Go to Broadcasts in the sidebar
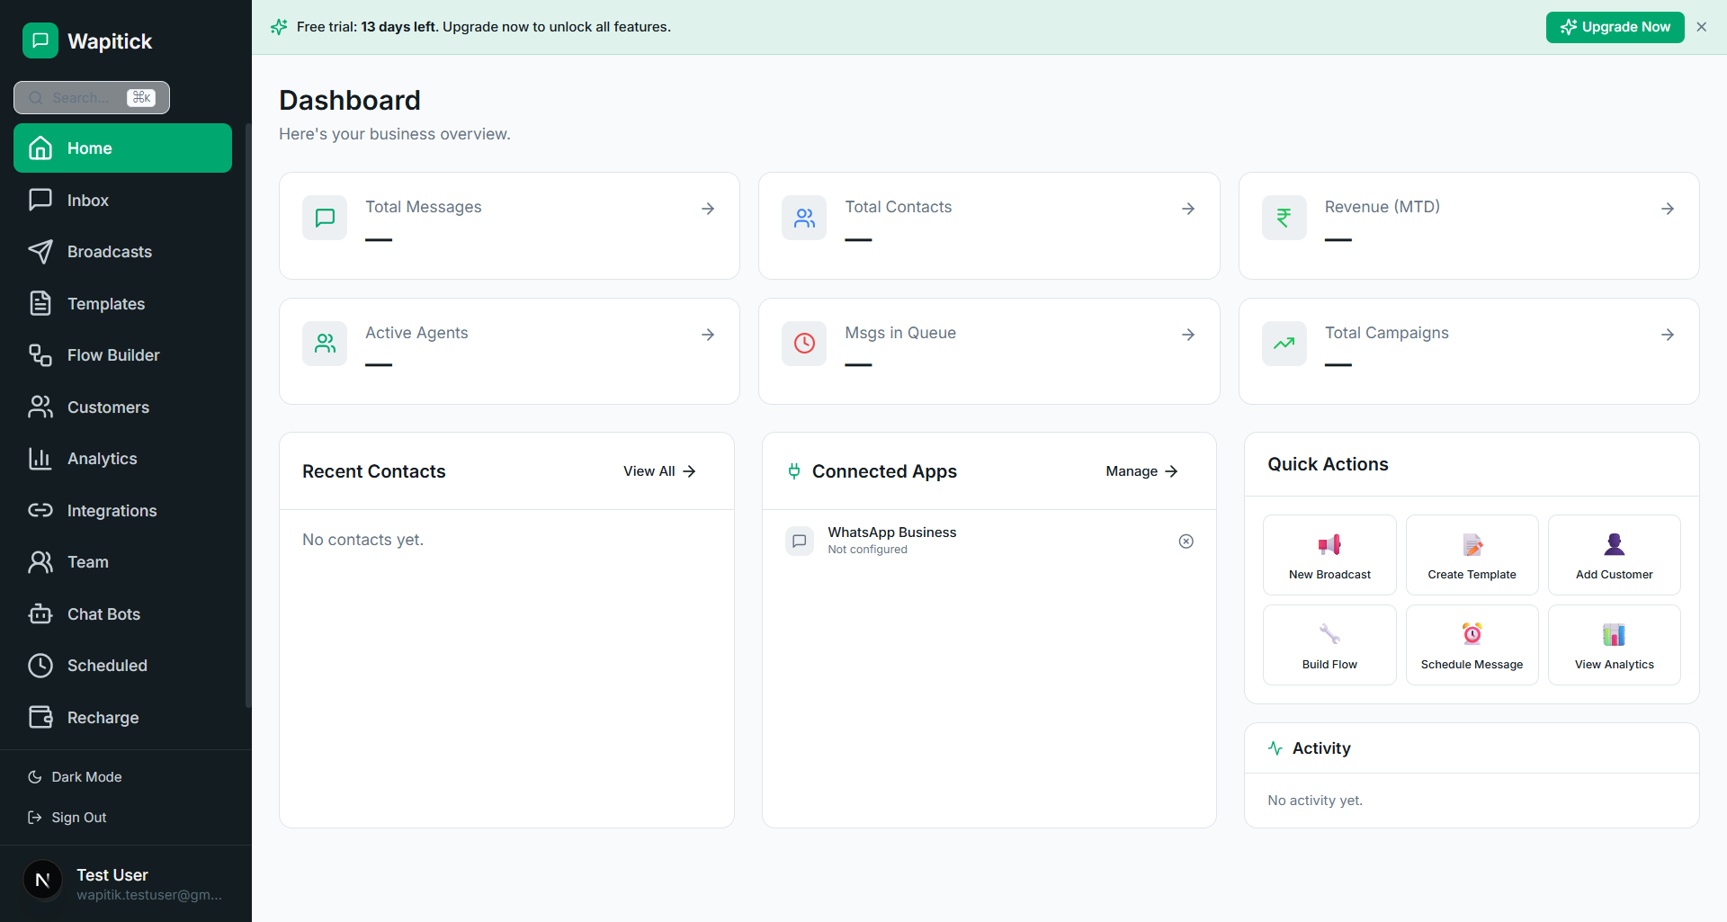 122,252
